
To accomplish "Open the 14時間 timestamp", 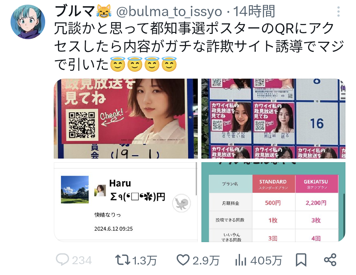I will [x=254, y=11].
